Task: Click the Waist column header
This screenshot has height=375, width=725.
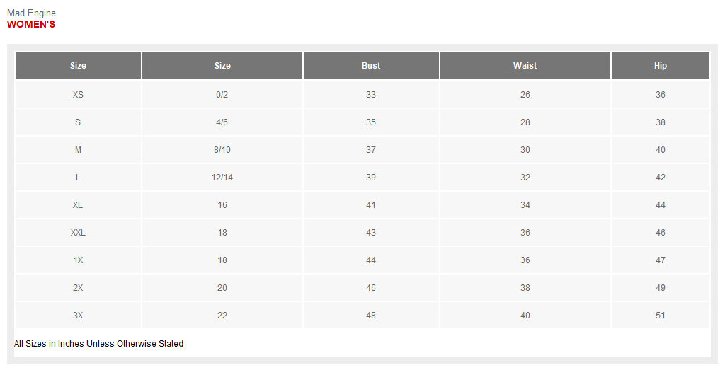Action: pos(525,66)
